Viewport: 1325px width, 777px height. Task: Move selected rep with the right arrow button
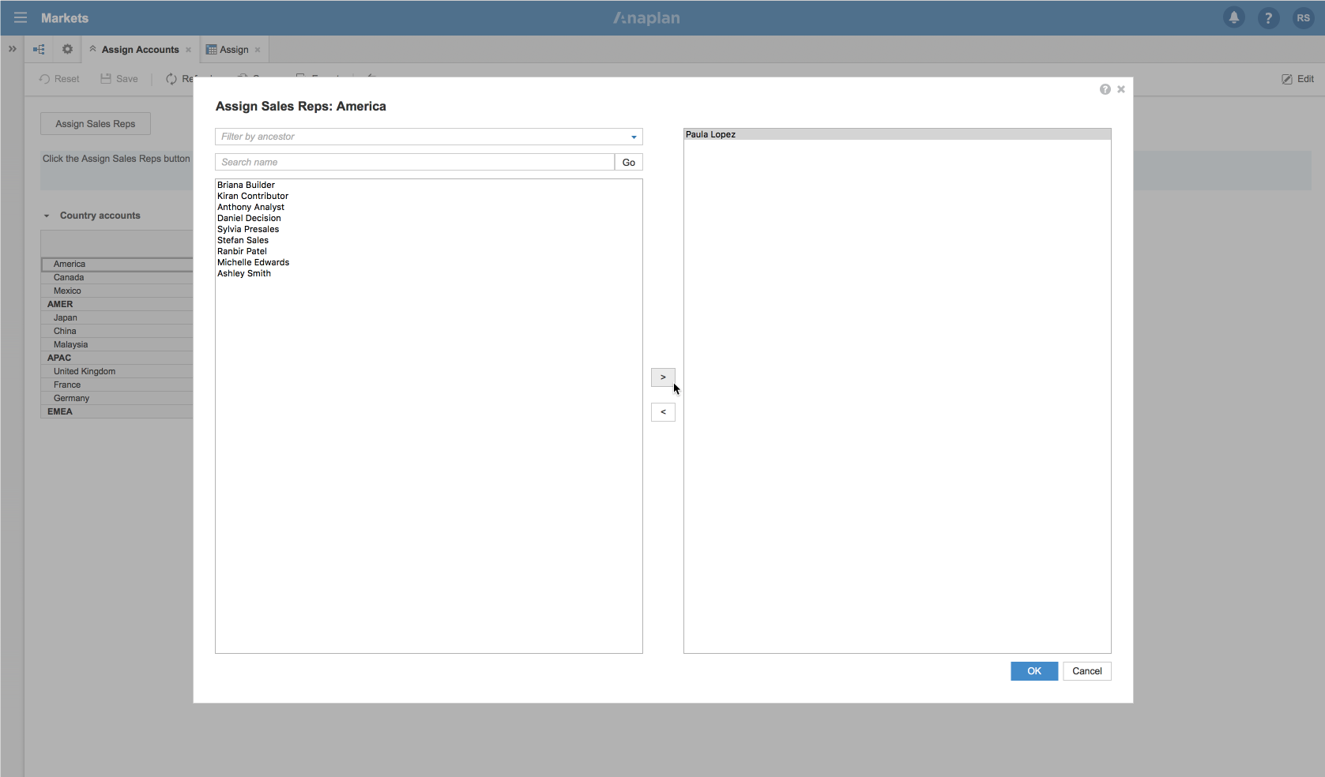663,377
